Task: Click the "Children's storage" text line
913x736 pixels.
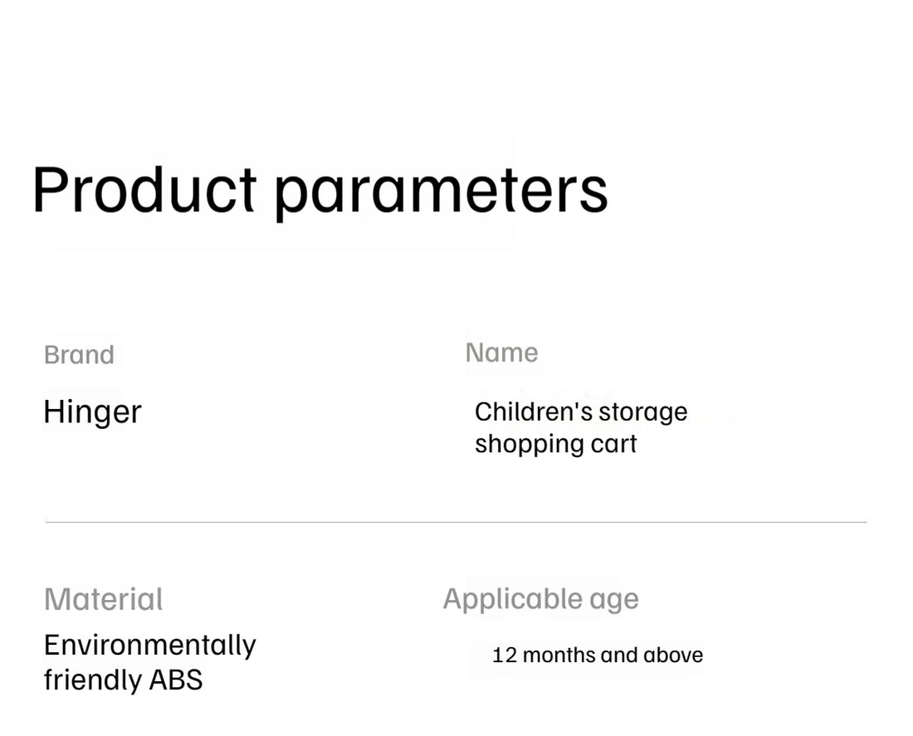Action: (x=580, y=412)
